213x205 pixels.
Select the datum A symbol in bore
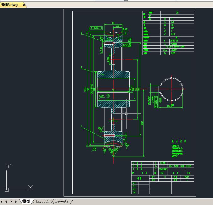pyautogui.click(x=108, y=97)
